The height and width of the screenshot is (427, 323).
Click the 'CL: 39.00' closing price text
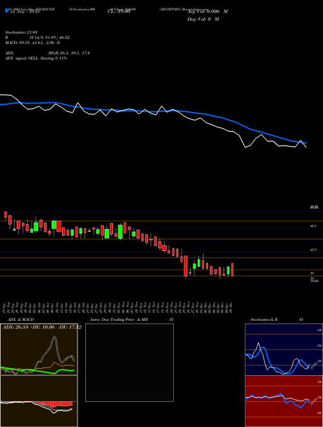pyautogui.click(x=119, y=12)
